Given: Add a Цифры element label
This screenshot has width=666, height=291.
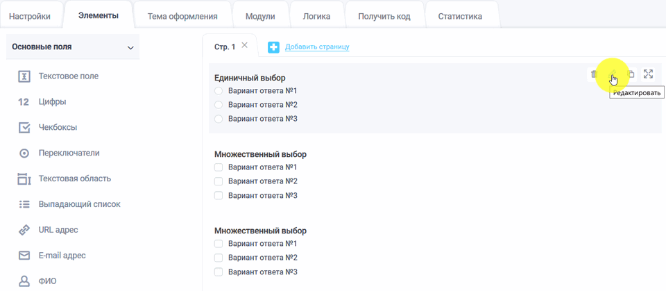Looking at the screenshot, I should [52, 102].
